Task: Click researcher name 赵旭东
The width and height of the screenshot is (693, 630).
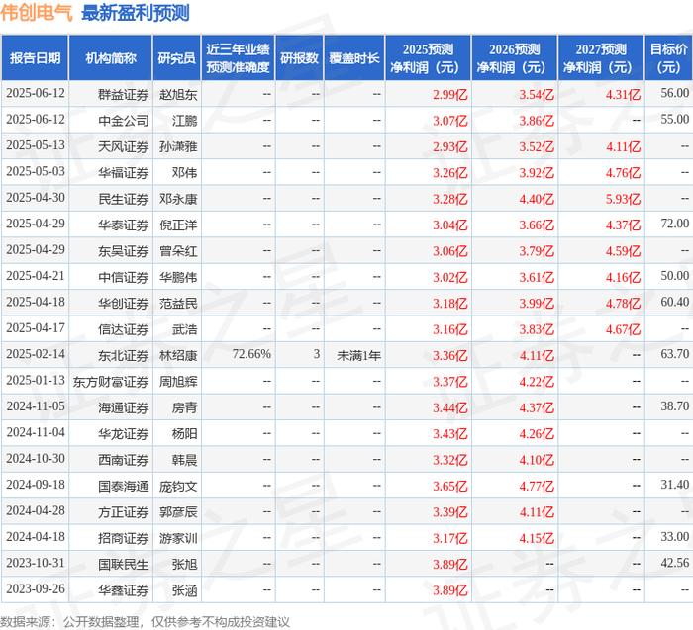Action: click(x=178, y=95)
